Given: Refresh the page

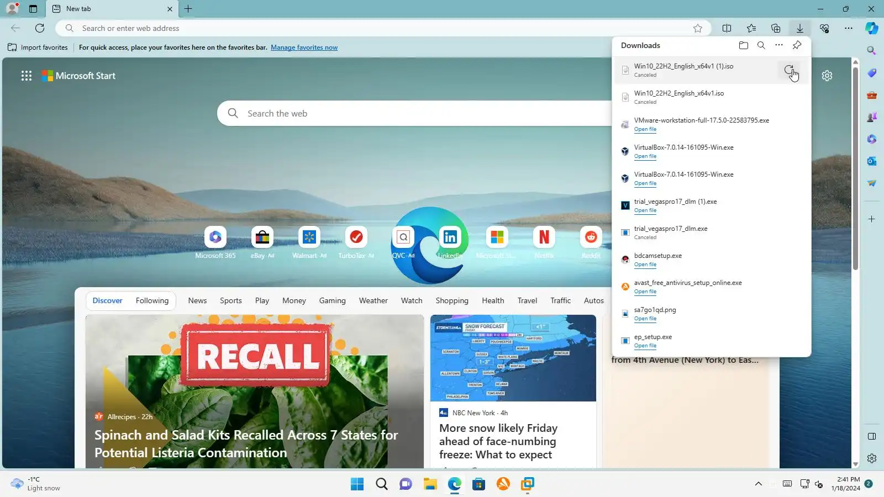Looking at the screenshot, I should pyautogui.click(x=40, y=28).
